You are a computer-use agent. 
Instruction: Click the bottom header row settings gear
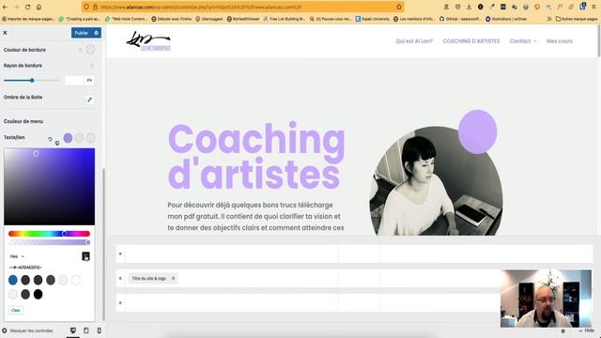(x=120, y=302)
